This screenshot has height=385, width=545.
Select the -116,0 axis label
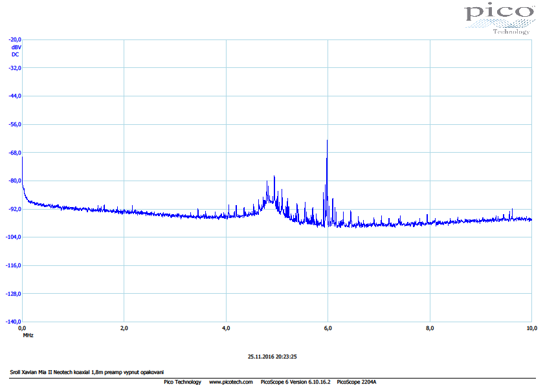coord(14,265)
